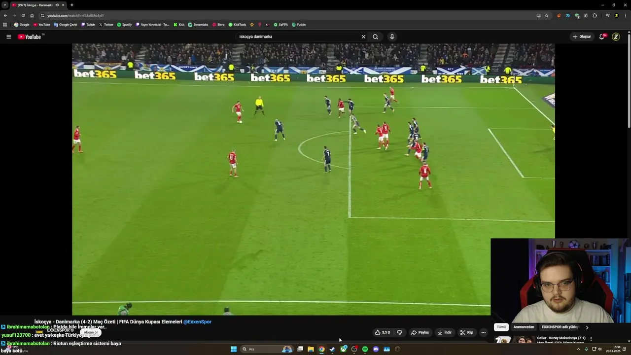Open the tab search dropdown
The height and width of the screenshot is (355, 631).
point(5,5)
